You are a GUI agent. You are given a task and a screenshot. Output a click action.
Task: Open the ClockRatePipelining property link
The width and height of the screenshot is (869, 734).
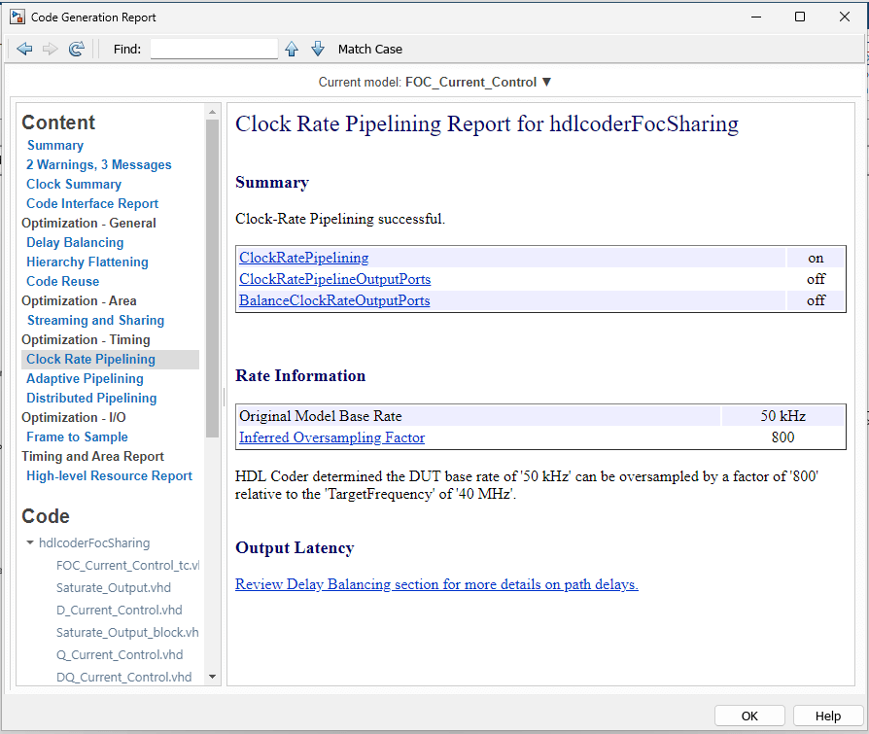(x=303, y=258)
